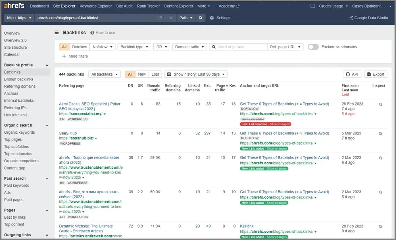This screenshot has height=240, width=396.
Task: Open Rank Tracker
Action: click(x=148, y=6)
